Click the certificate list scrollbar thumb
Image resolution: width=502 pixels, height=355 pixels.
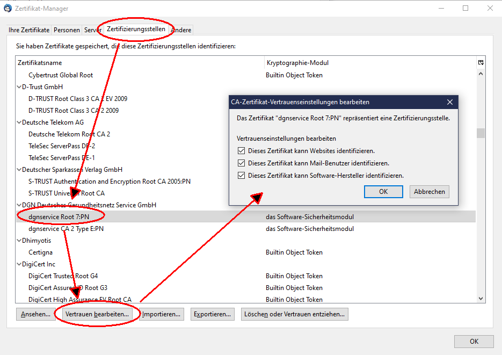481,133
